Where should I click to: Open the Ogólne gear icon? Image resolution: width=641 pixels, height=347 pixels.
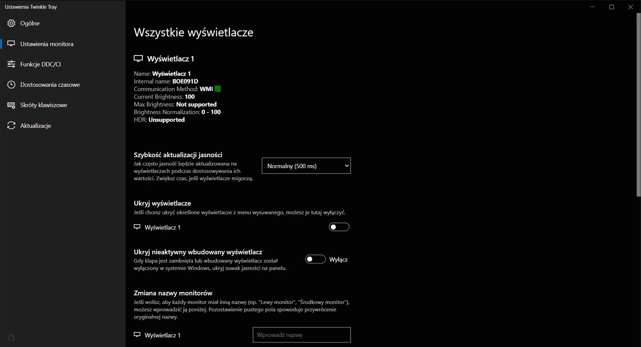coord(11,24)
